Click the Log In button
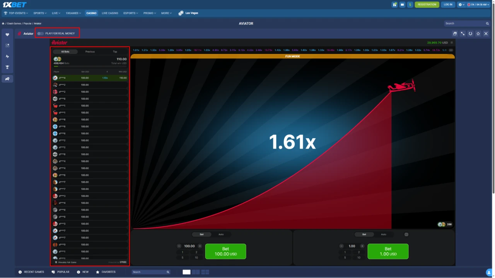Screen dimensions: 495x278 pos(448,5)
